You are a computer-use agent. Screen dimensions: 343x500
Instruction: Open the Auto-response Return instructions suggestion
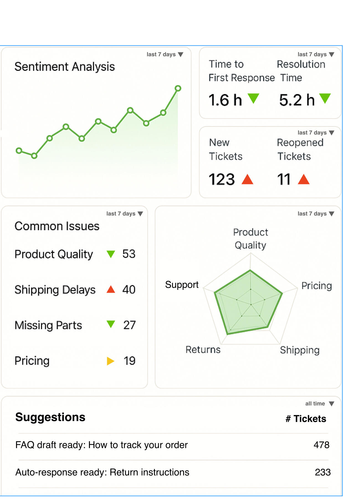coord(102,472)
